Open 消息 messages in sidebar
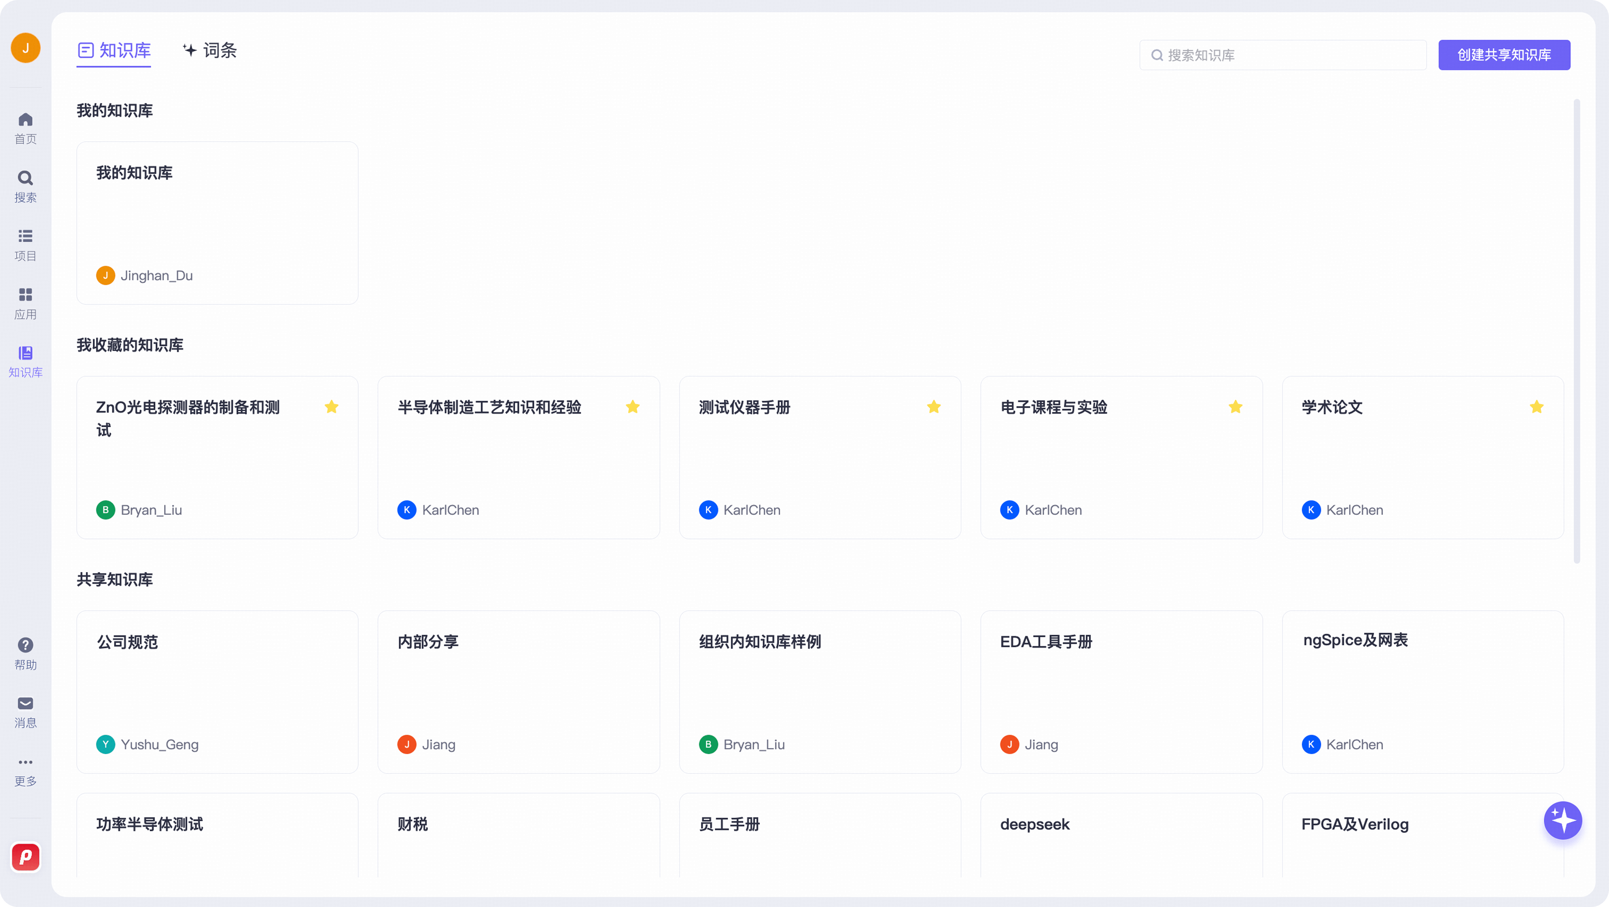The height and width of the screenshot is (907, 1609). pos(26,711)
